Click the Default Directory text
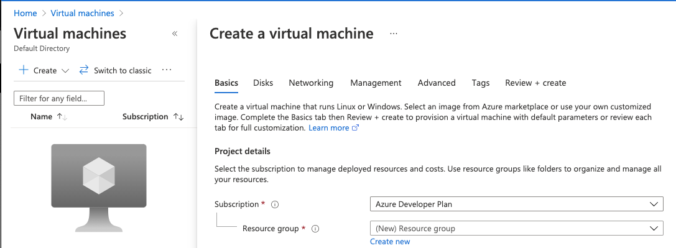Image resolution: width=676 pixels, height=248 pixels. point(42,48)
